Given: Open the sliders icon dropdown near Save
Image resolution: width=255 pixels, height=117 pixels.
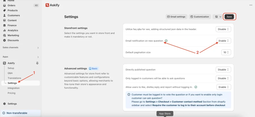Looking at the screenshot, I should pyautogui.click(x=218, y=17).
